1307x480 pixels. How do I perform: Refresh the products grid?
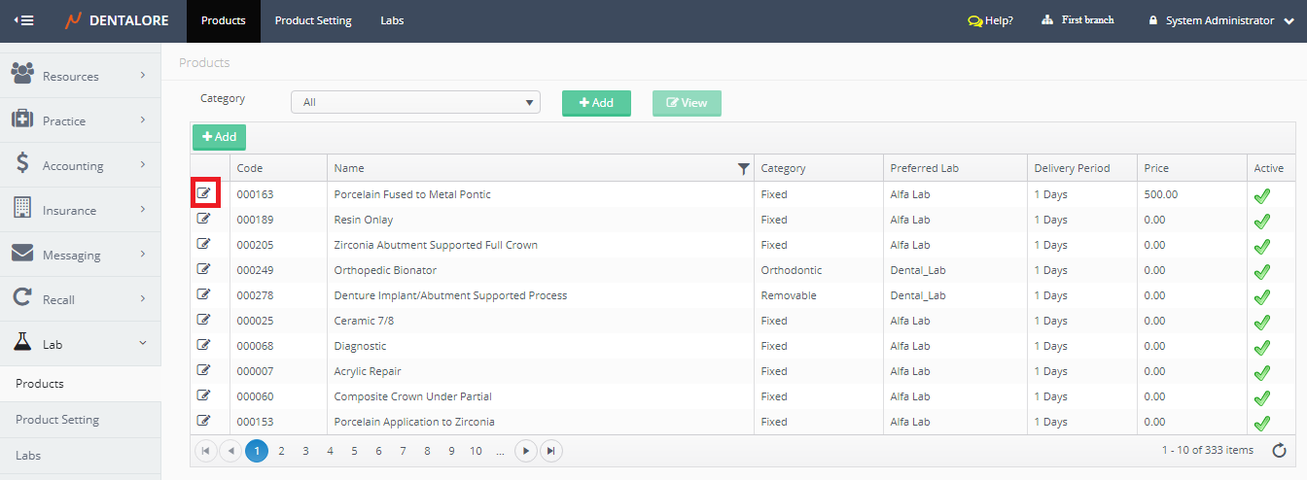pyautogui.click(x=1278, y=450)
